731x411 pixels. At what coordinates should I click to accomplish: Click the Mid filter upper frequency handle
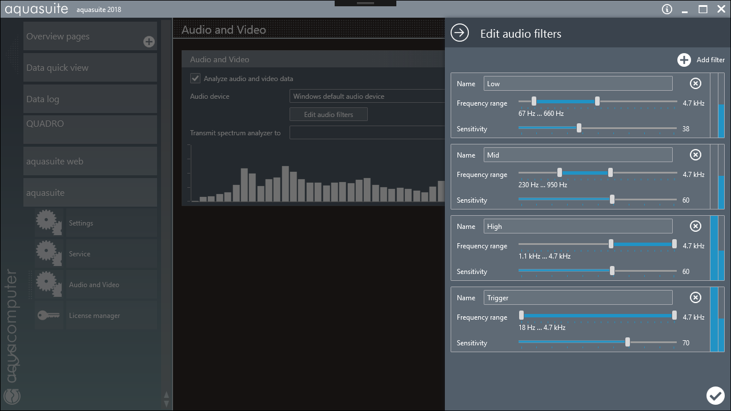pos(610,172)
